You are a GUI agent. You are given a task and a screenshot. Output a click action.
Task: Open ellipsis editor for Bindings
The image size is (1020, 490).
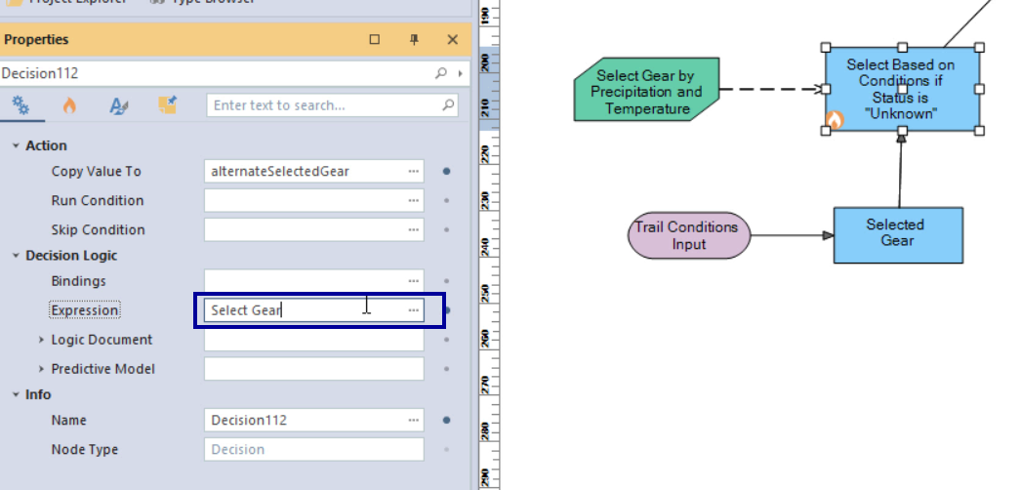414,281
